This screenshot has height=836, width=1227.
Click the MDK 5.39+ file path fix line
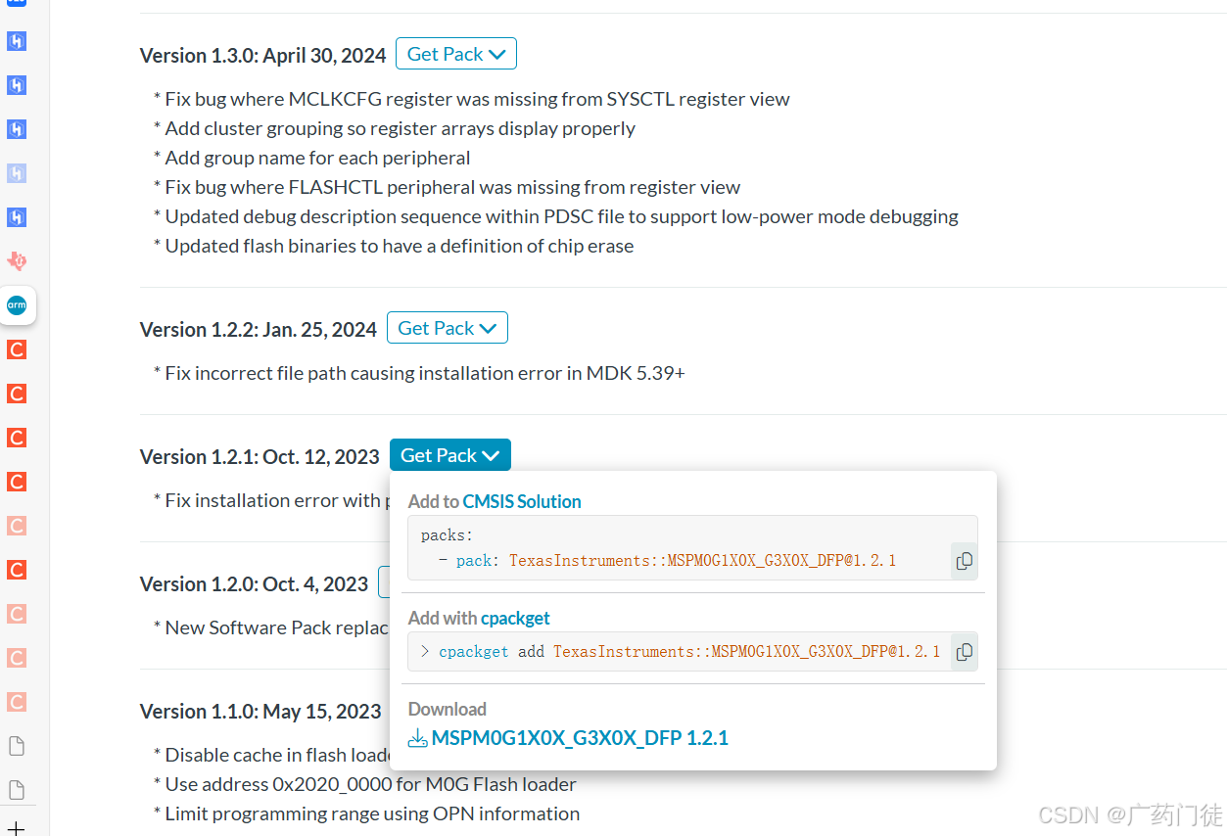(x=419, y=373)
